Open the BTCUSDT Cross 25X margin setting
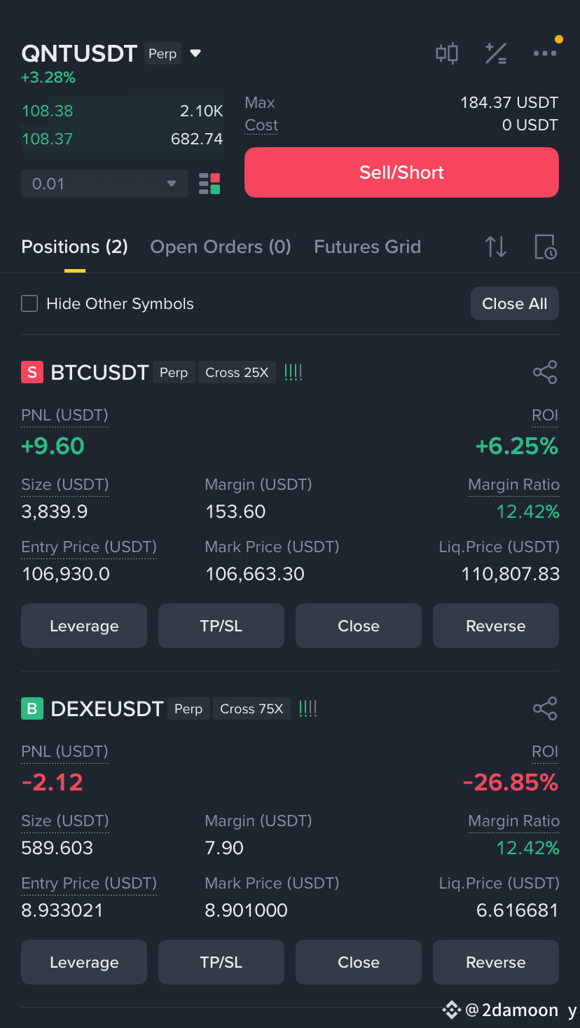Viewport: 580px width, 1028px height. coord(237,373)
